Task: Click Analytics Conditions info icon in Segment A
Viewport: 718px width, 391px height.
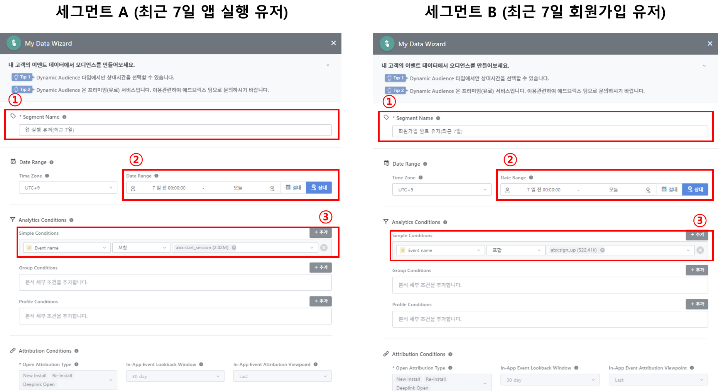Action: pos(71,220)
